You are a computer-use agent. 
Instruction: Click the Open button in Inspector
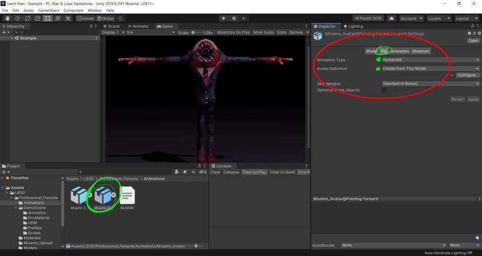pyautogui.click(x=474, y=40)
